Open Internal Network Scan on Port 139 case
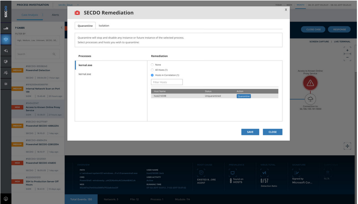Viewport: 358px width, 204px height. tap(38, 90)
